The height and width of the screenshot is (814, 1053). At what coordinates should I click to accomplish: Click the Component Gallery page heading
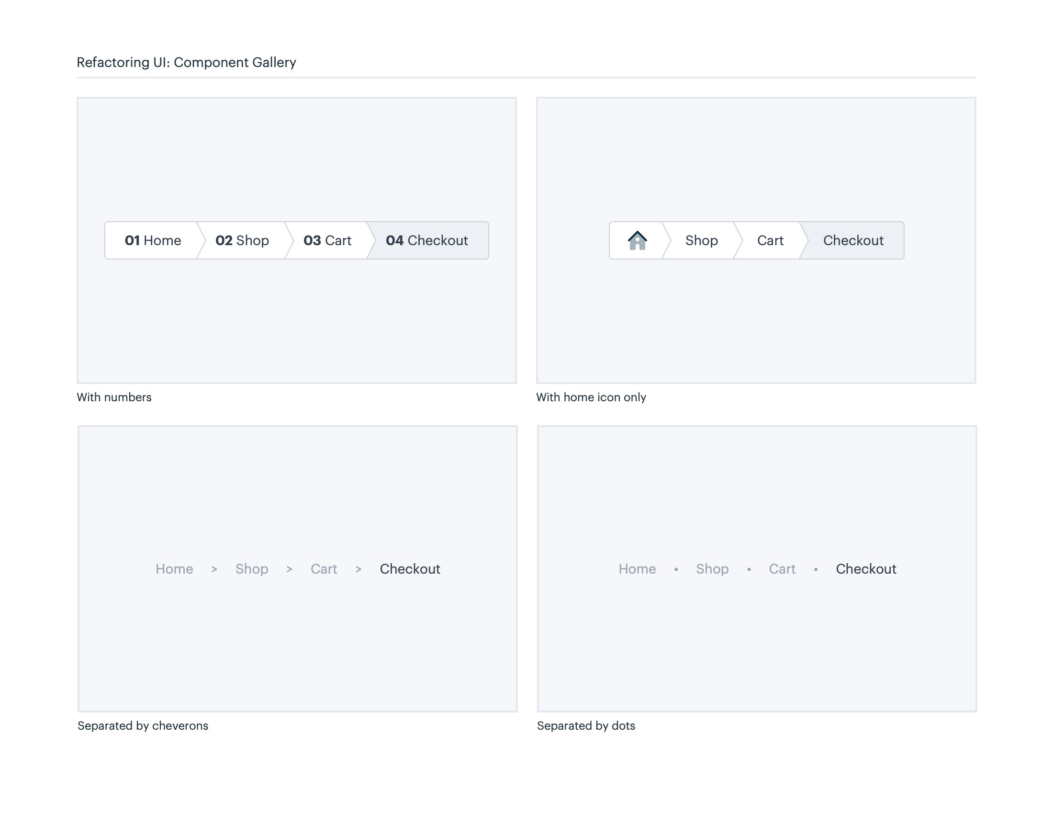pos(186,62)
